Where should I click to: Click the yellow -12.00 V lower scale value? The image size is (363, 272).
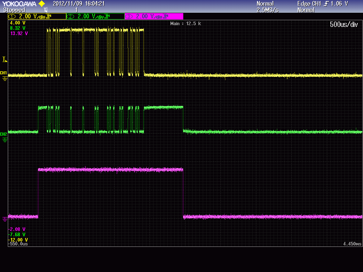18,240
